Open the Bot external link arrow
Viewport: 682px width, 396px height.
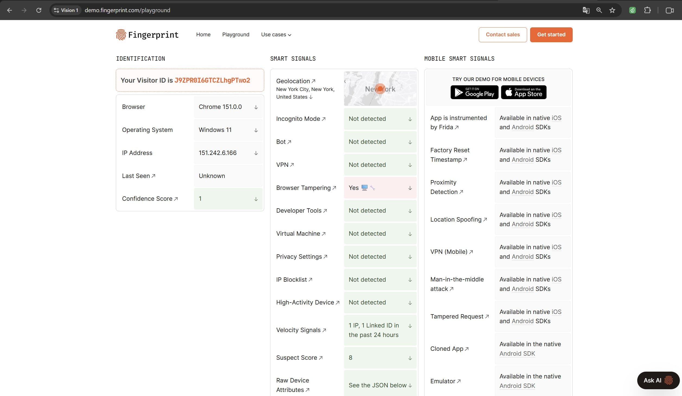coord(289,142)
